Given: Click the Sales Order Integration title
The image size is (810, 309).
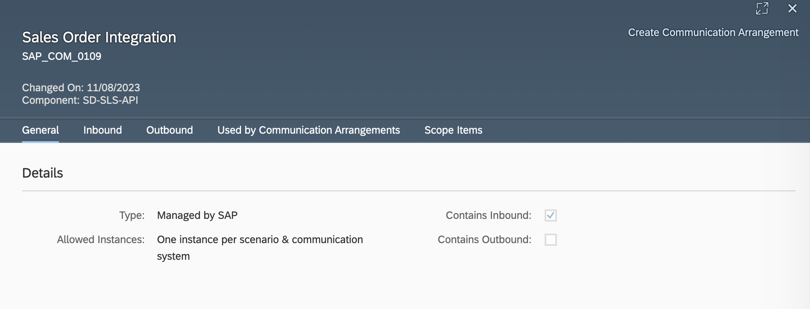Looking at the screenshot, I should (x=99, y=37).
